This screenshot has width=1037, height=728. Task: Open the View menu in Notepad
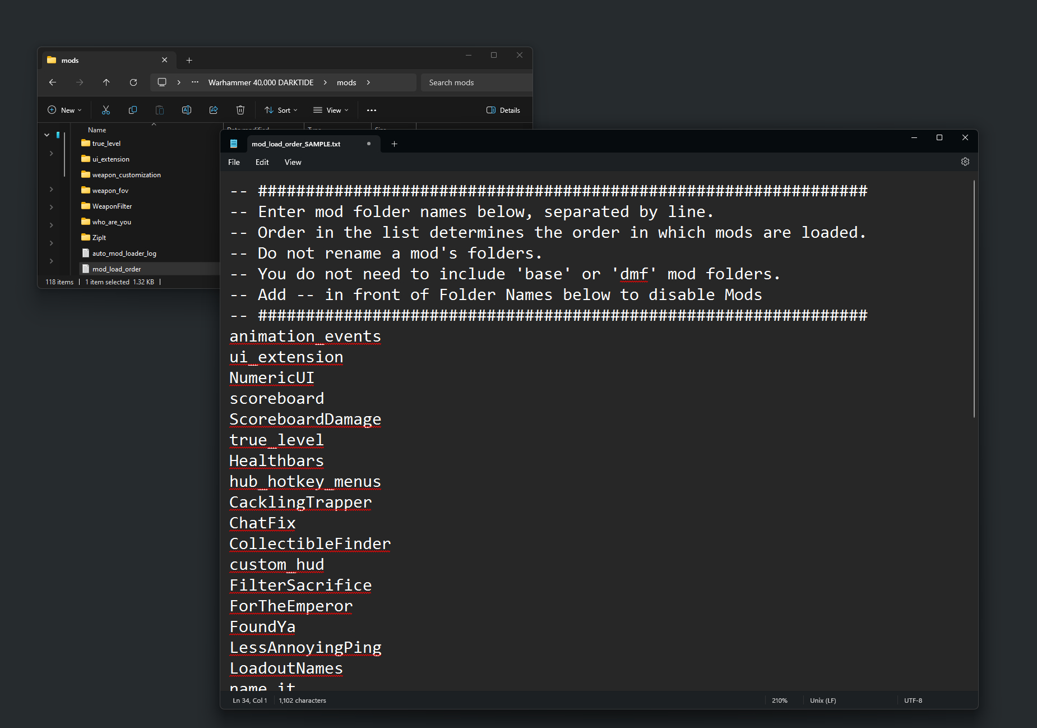click(x=293, y=162)
